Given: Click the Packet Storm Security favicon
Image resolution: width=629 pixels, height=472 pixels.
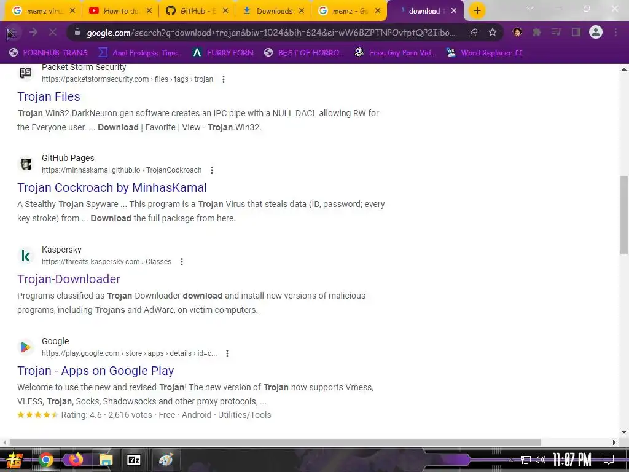Looking at the screenshot, I should 26,73.
